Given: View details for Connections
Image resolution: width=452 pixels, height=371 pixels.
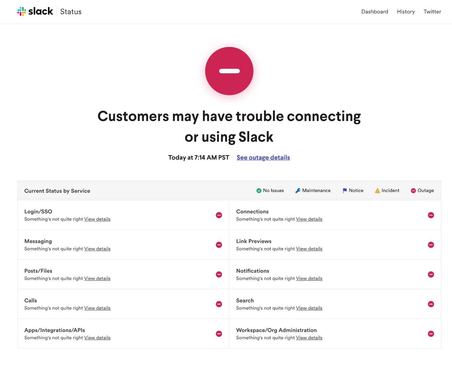Looking at the screenshot, I should (x=309, y=219).
